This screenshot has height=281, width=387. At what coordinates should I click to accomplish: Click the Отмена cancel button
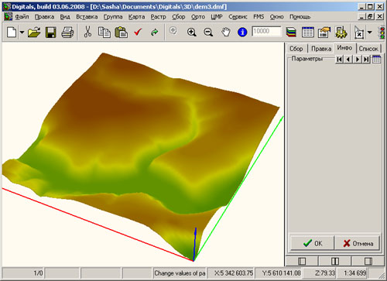358,243
